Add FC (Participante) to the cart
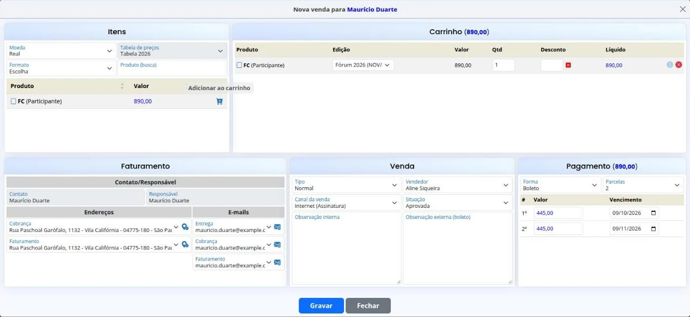This screenshot has width=690, height=317. point(219,101)
